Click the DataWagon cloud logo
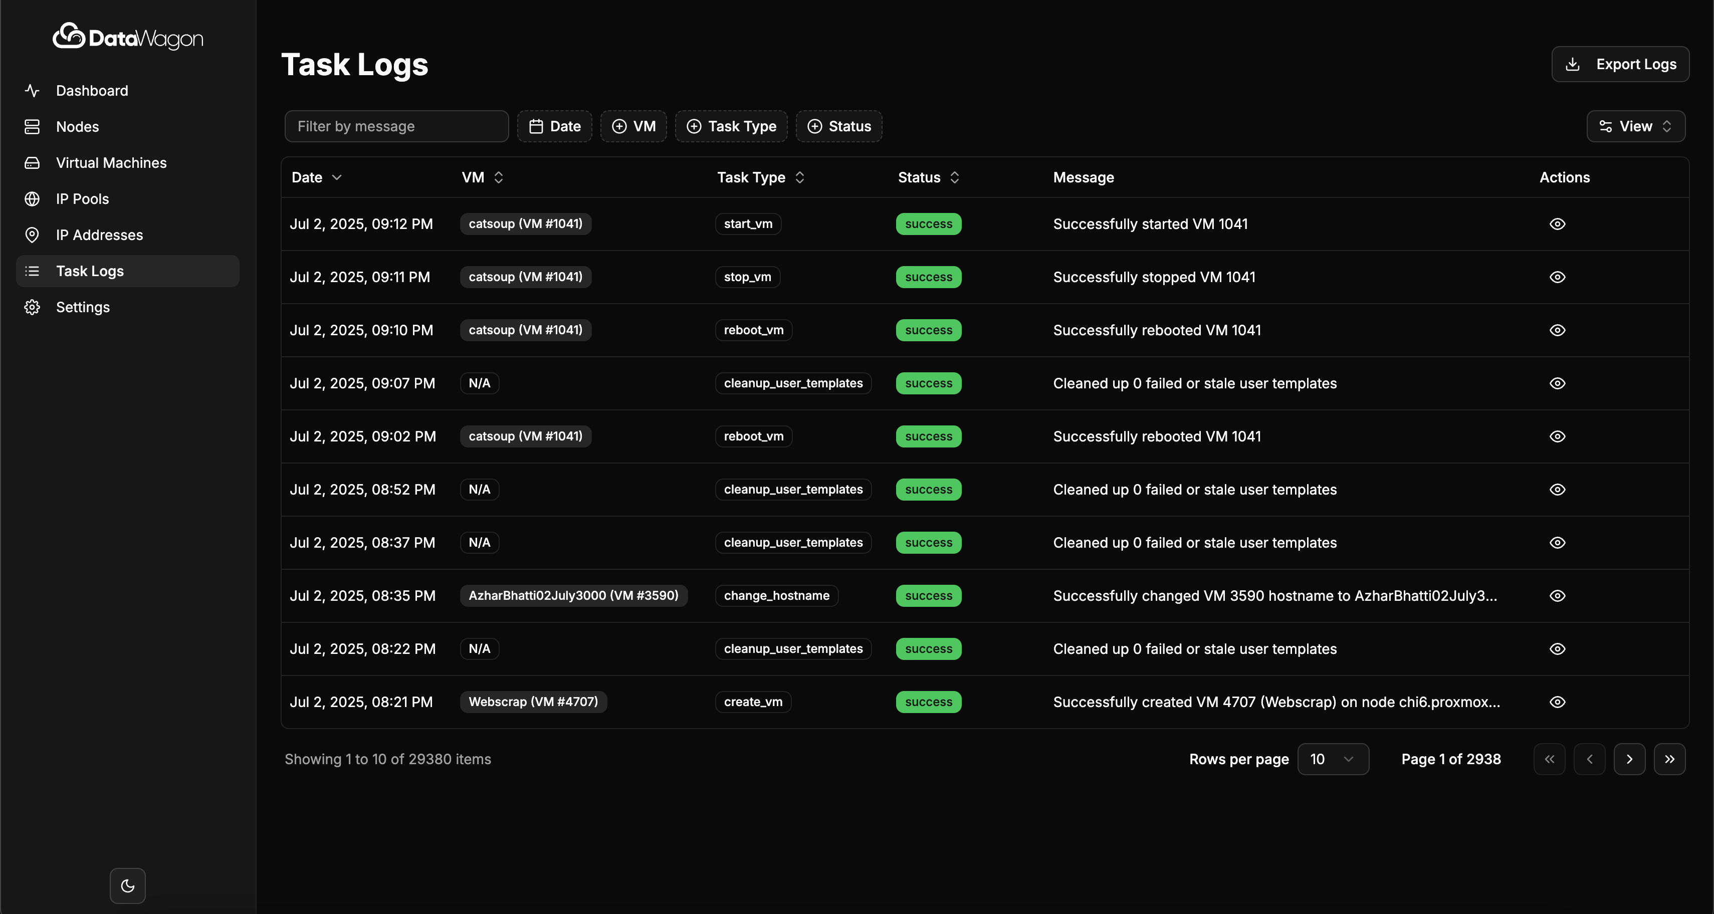 [69, 37]
